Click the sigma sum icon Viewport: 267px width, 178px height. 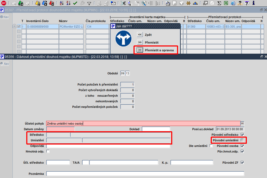219,3
